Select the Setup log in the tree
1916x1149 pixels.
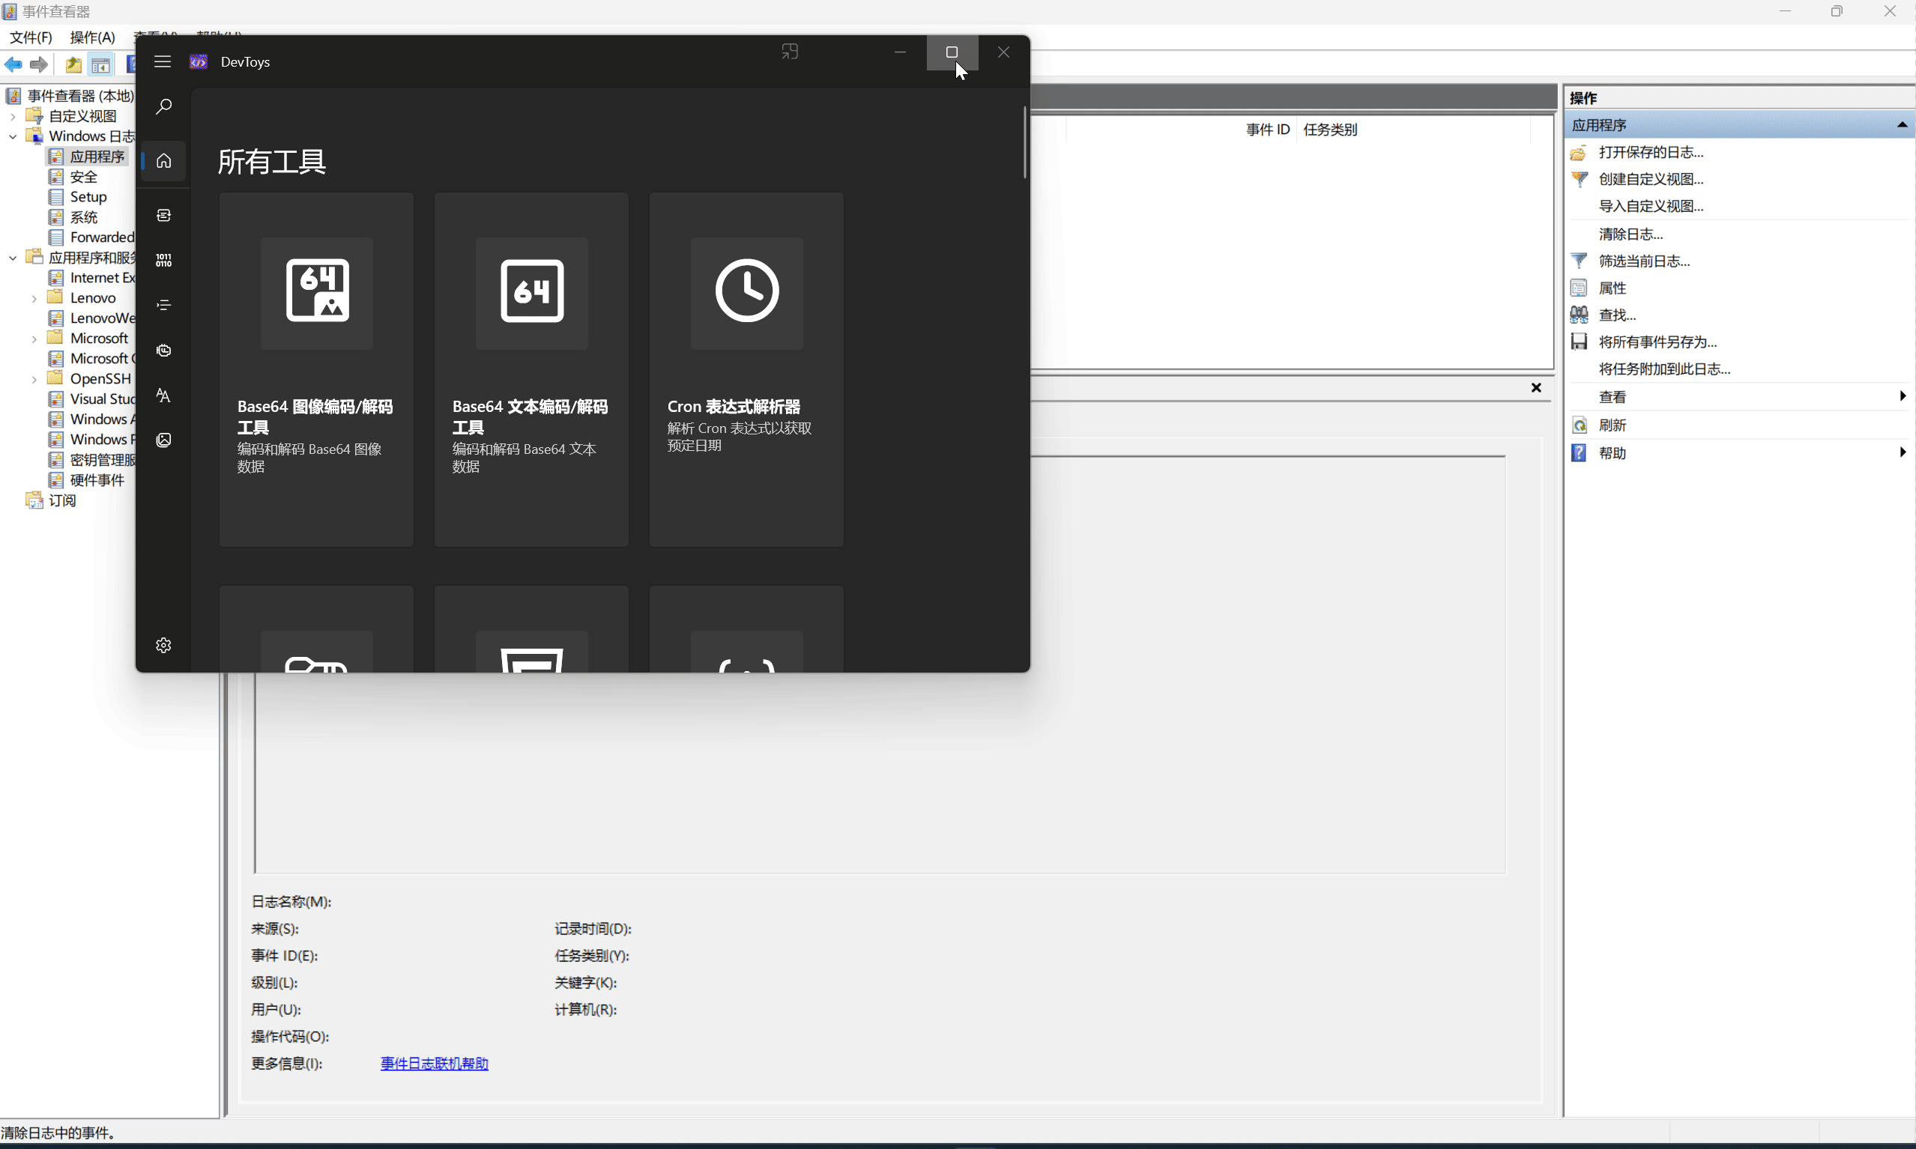[88, 197]
